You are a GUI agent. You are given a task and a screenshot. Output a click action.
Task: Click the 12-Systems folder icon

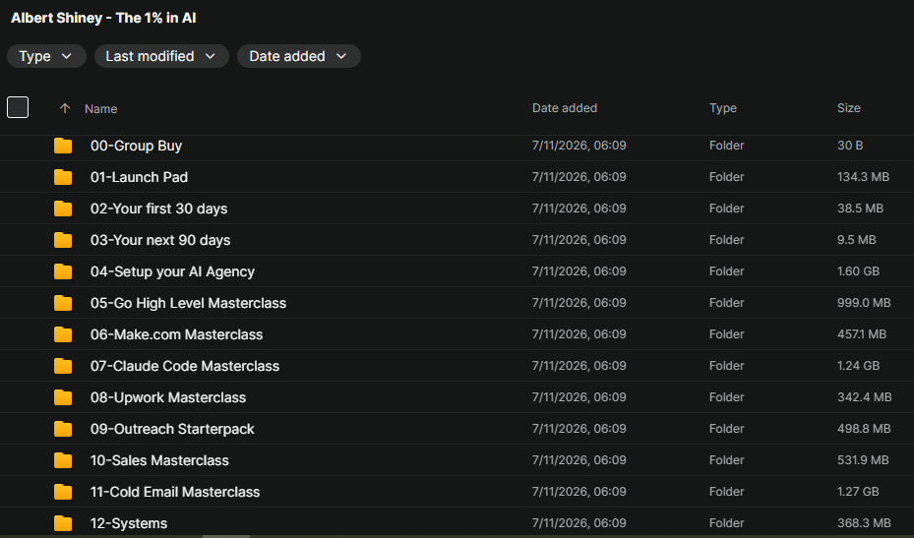coord(63,523)
